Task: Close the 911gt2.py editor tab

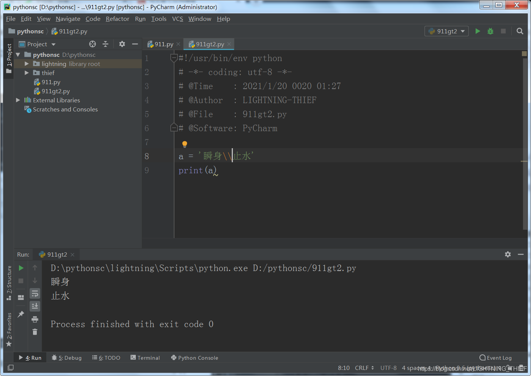Action: pyautogui.click(x=229, y=44)
